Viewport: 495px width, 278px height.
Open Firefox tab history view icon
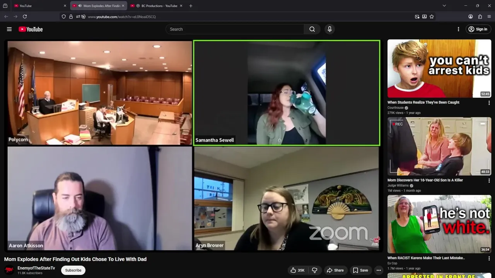pos(5,6)
